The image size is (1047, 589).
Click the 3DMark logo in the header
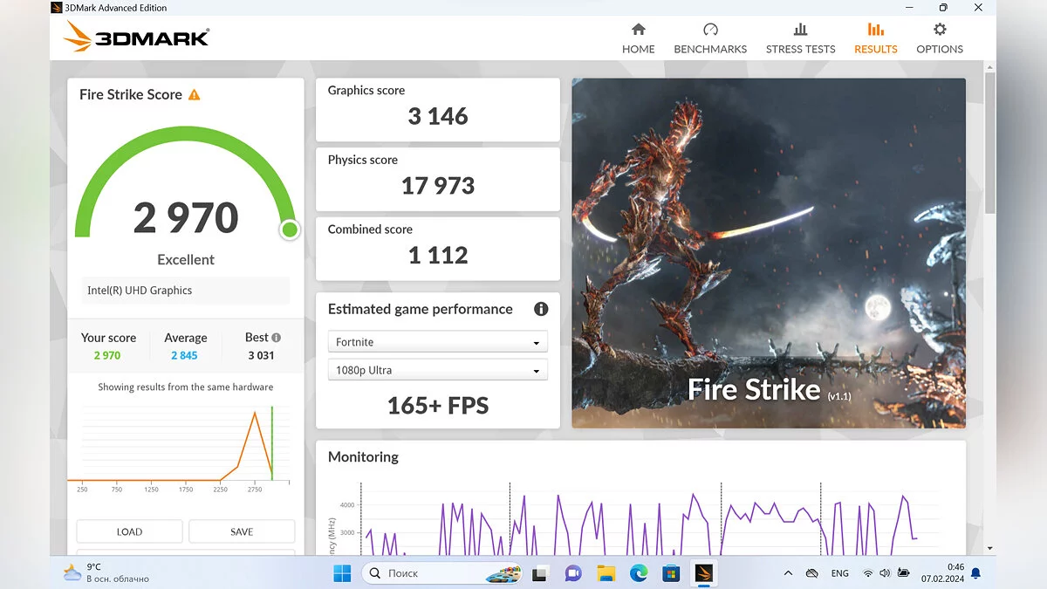pyautogui.click(x=136, y=37)
